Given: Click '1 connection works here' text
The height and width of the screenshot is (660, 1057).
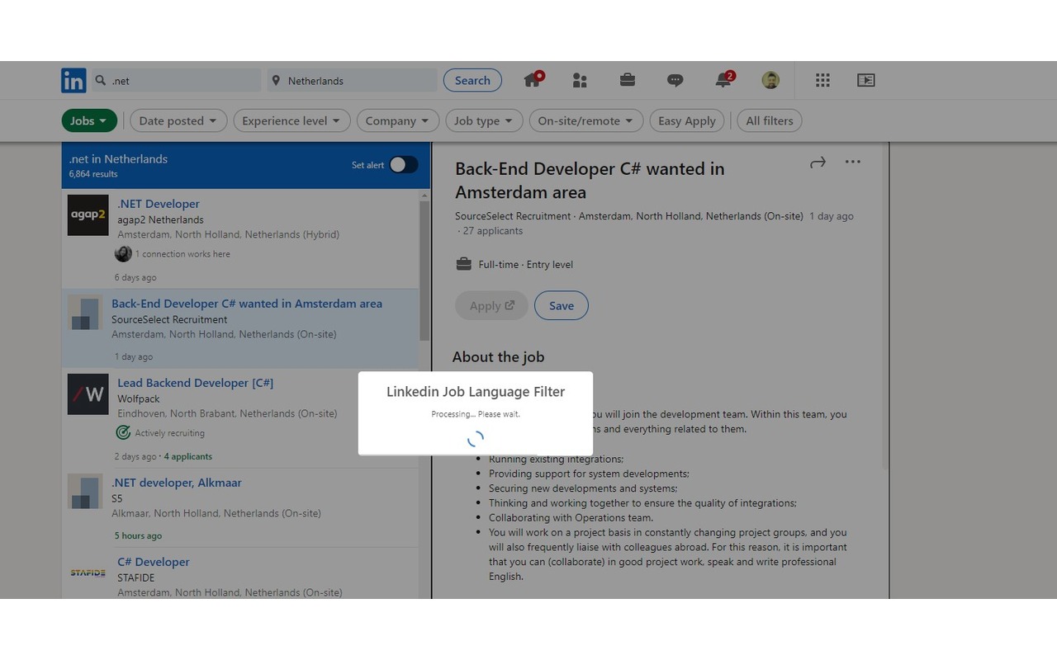Looking at the screenshot, I should 182,254.
